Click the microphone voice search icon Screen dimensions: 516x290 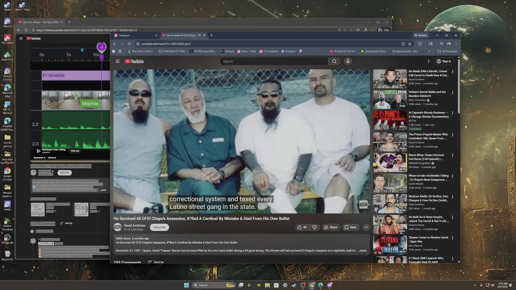[348, 61]
